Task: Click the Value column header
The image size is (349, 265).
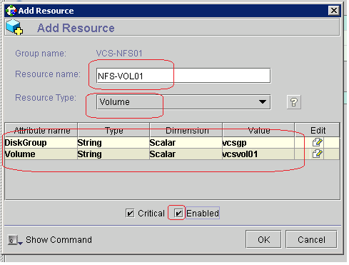Action: point(258,130)
